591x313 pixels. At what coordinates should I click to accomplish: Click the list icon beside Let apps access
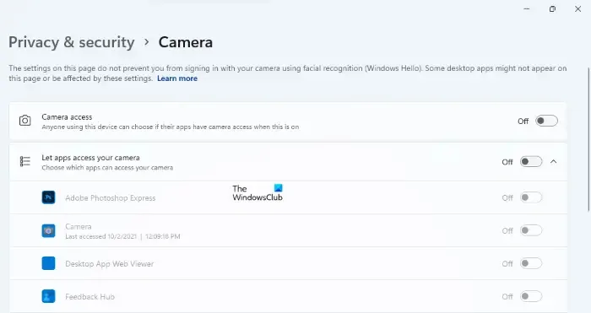(x=24, y=161)
